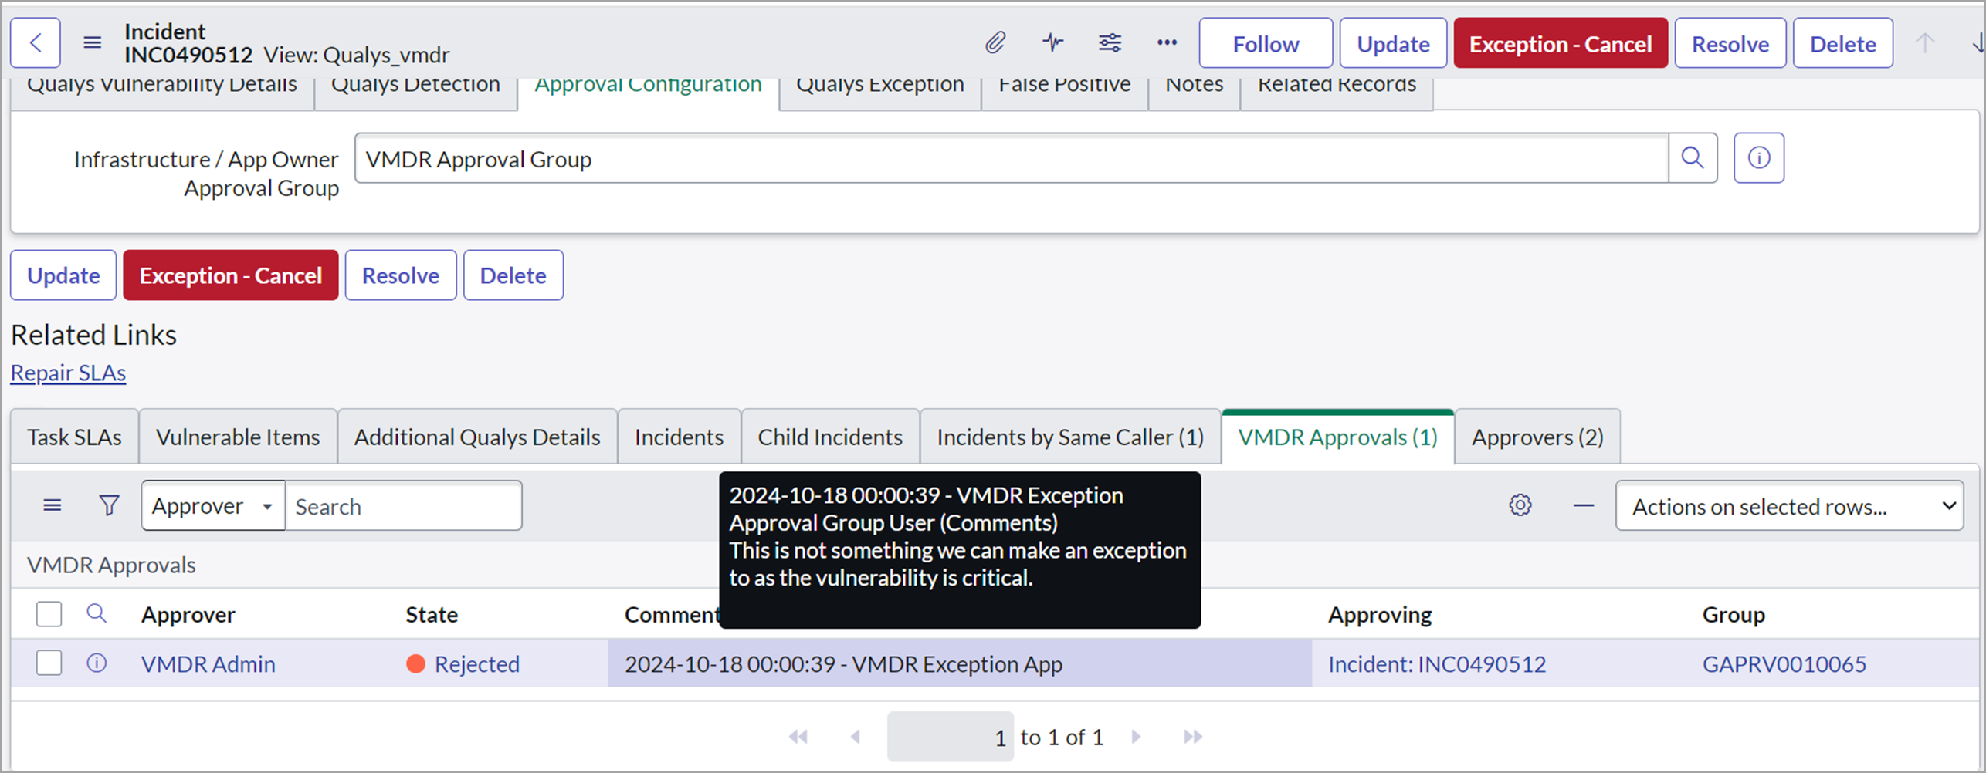The height and width of the screenshot is (773, 1986).
Task: Open the filter icon in VMDR Approvals list
Action: click(x=108, y=505)
